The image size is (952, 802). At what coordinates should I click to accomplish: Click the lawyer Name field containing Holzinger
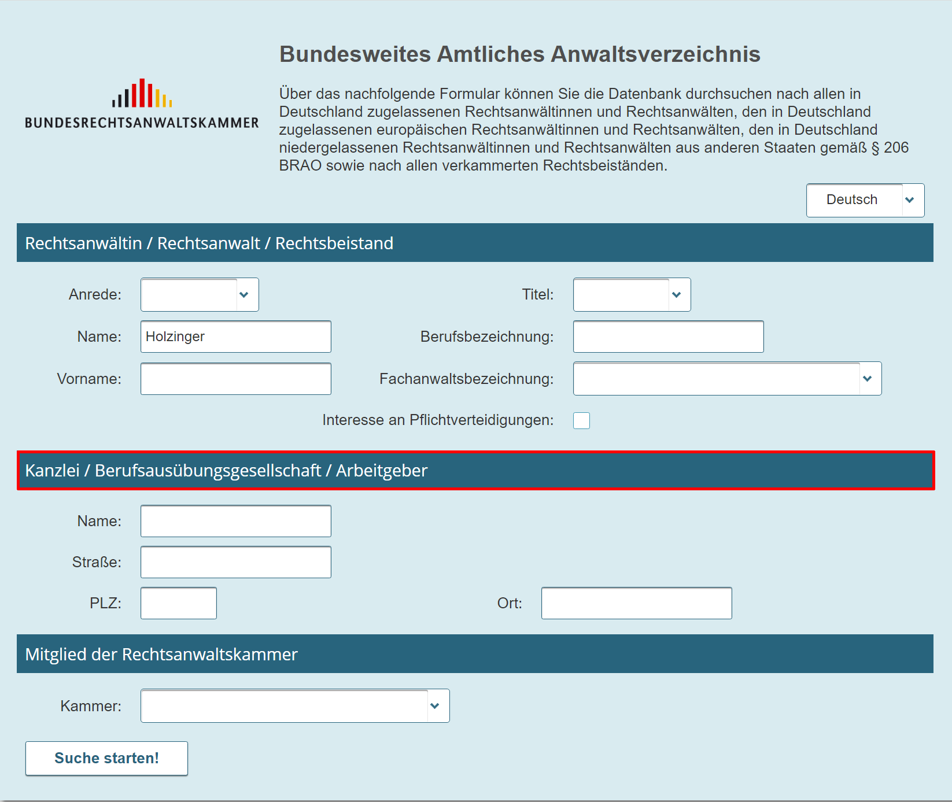[x=235, y=337]
